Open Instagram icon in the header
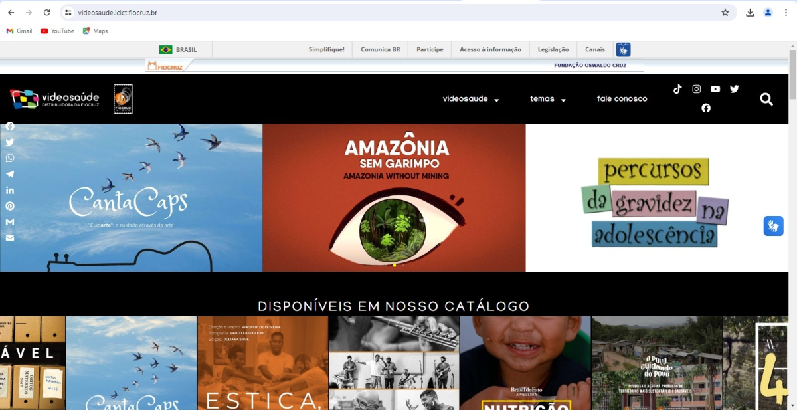This screenshot has height=410, width=797. point(697,89)
